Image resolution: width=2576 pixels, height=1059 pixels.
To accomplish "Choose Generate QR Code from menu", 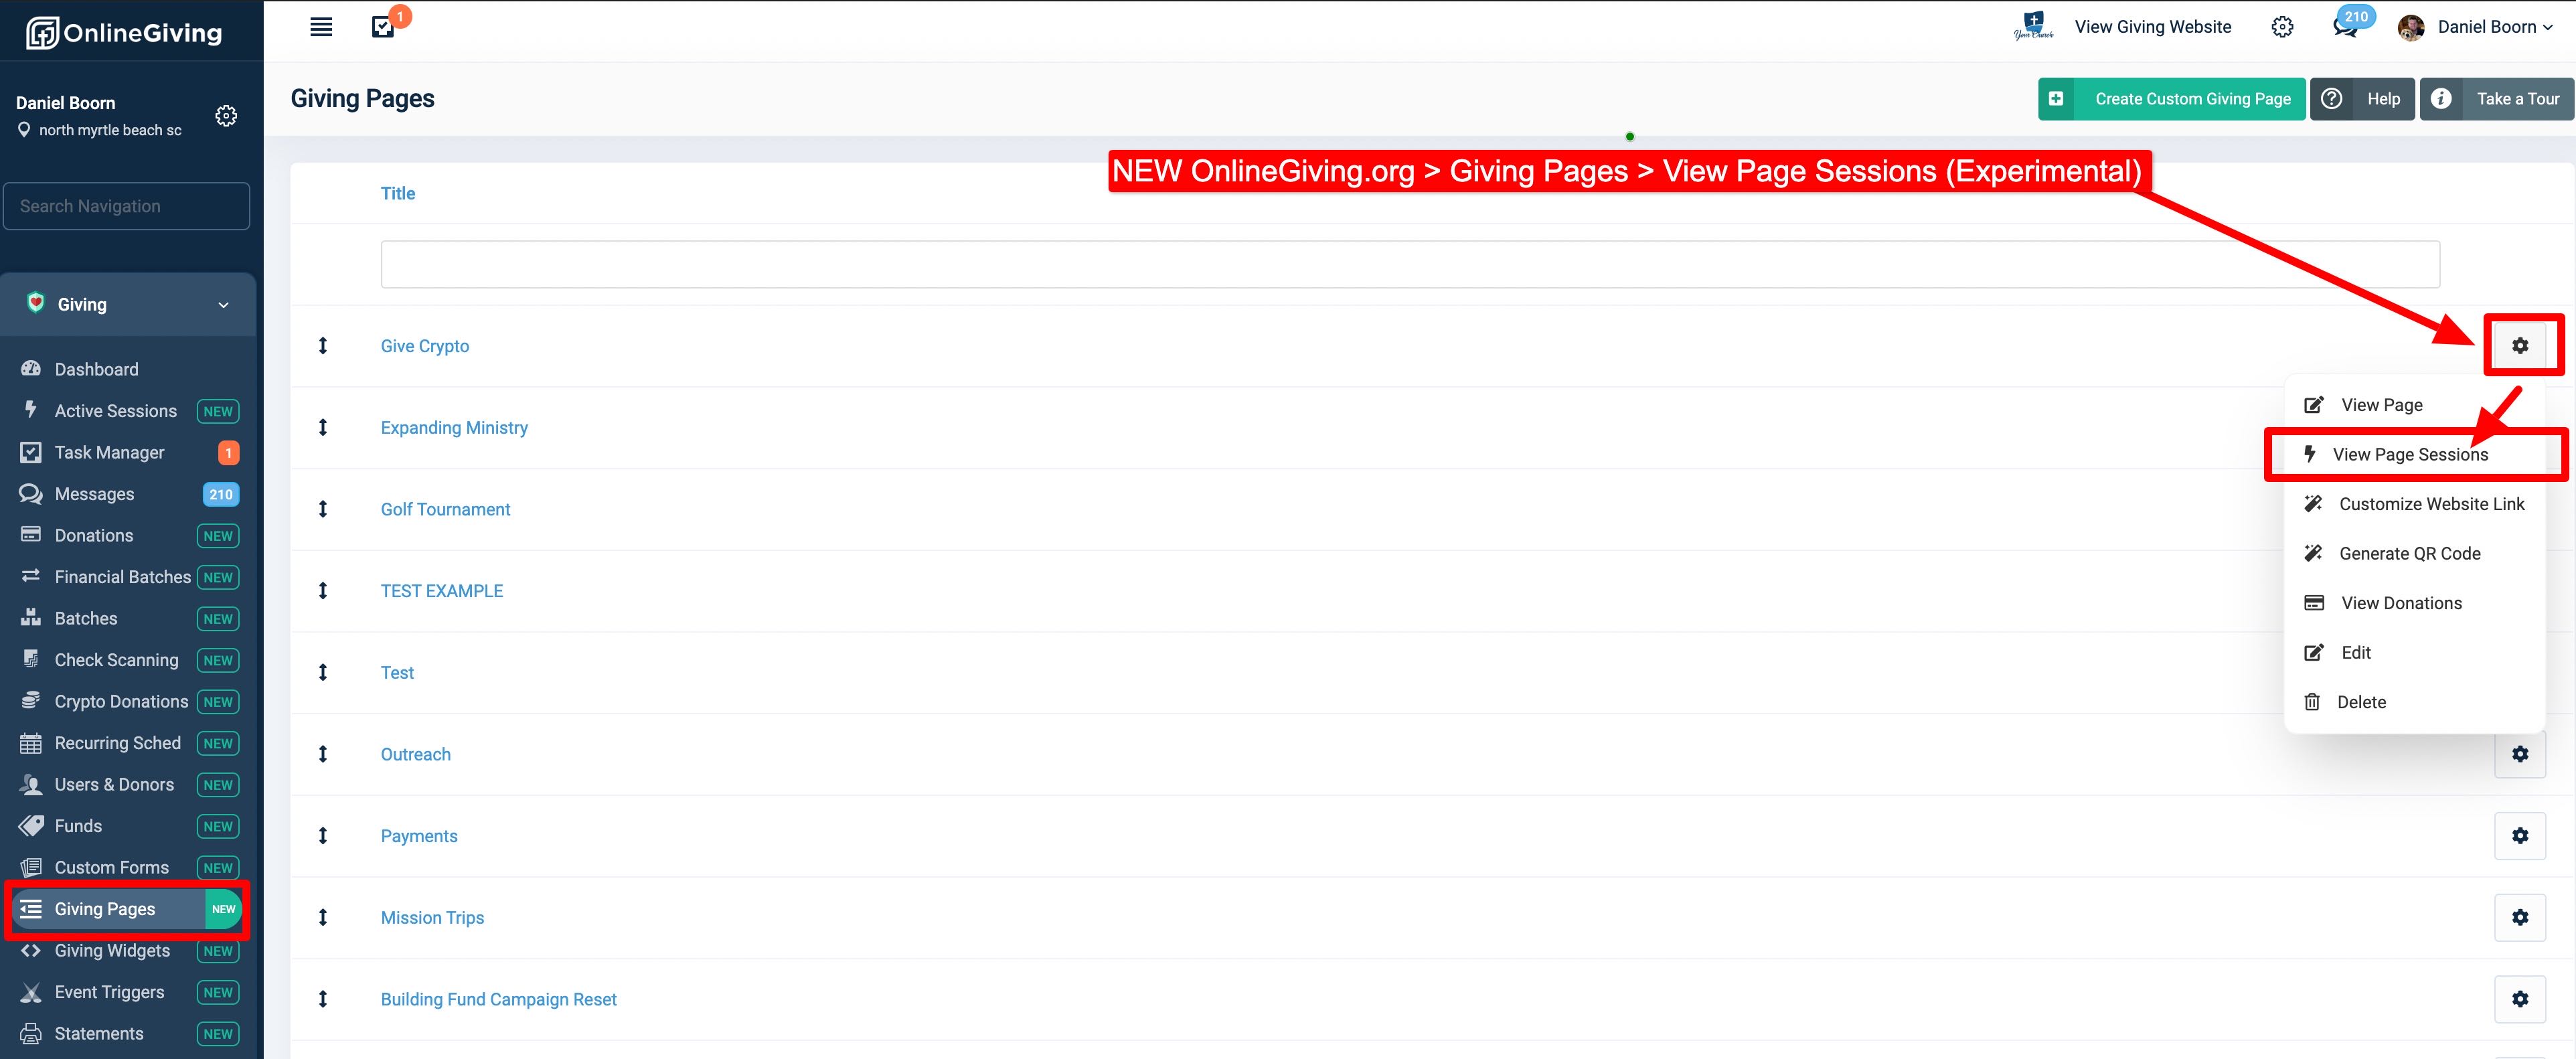I will coord(2411,553).
